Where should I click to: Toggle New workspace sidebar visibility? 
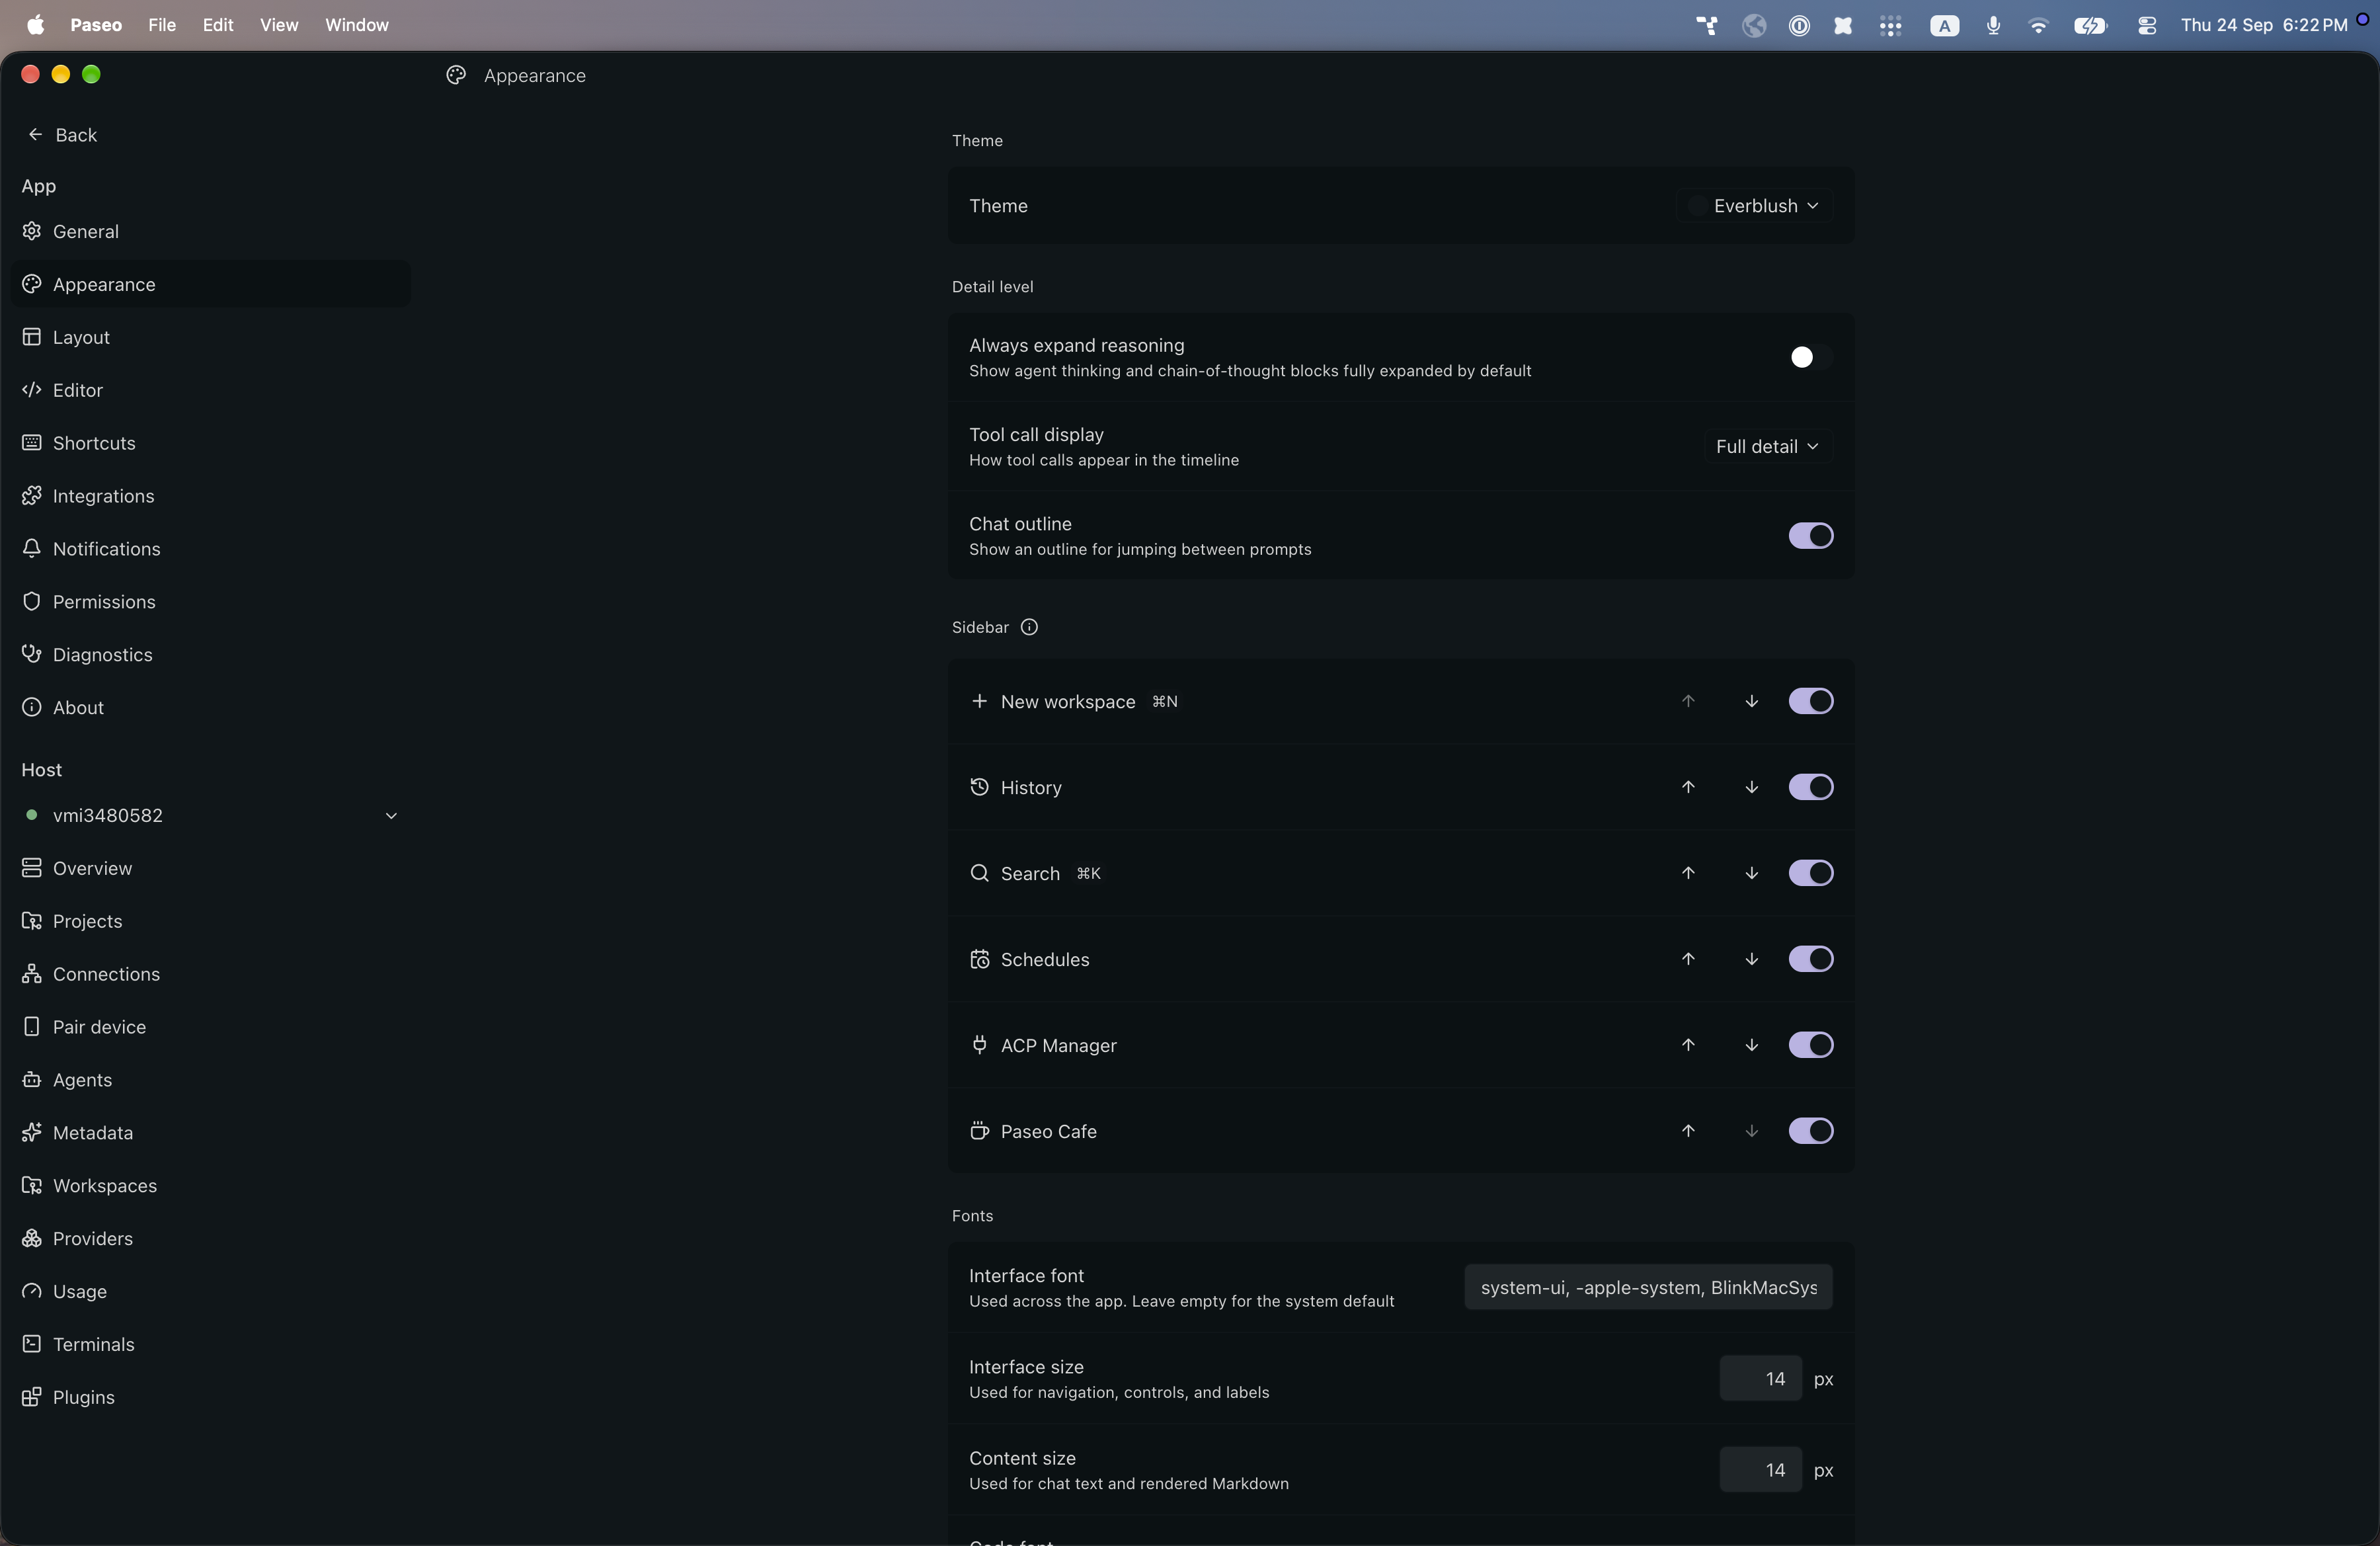coord(1810,701)
